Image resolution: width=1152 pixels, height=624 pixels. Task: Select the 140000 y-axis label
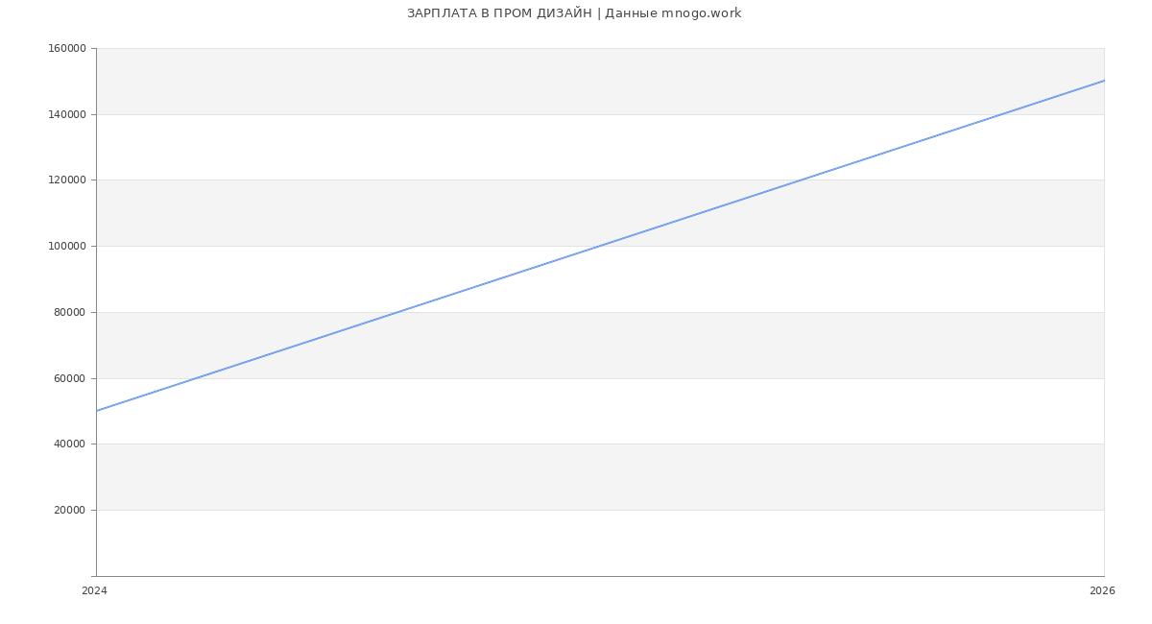click(x=67, y=114)
